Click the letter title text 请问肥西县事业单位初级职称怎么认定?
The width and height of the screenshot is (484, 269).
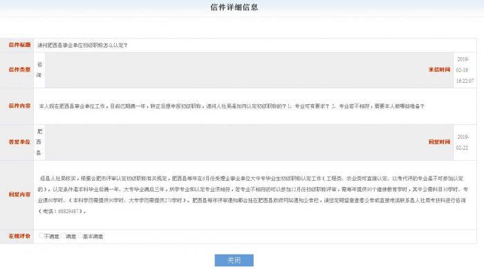(82, 46)
